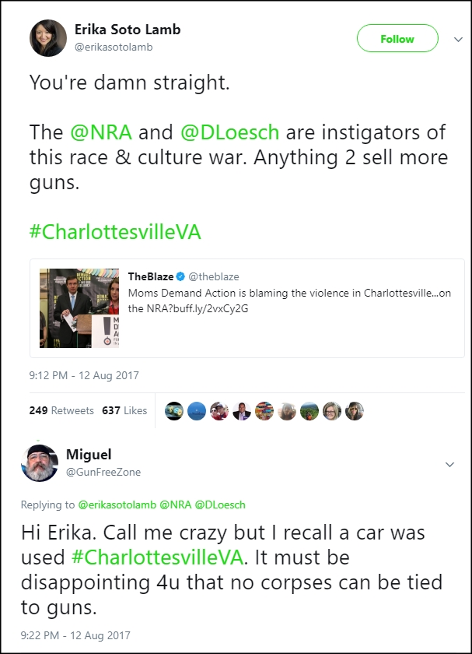Expand the chevron menu beside Follow button
Viewport: 472px width, 654px height.
point(458,39)
